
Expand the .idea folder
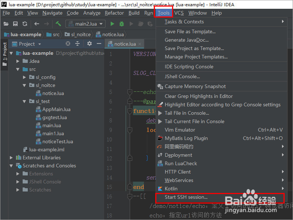18,61
